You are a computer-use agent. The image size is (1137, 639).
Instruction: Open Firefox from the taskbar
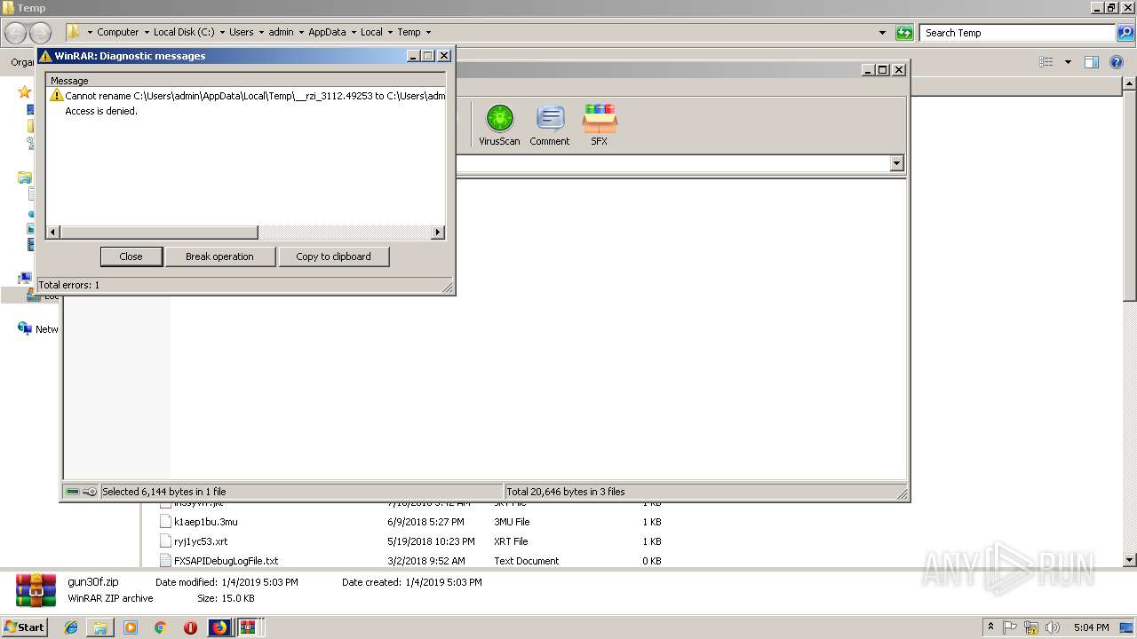[219, 627]
